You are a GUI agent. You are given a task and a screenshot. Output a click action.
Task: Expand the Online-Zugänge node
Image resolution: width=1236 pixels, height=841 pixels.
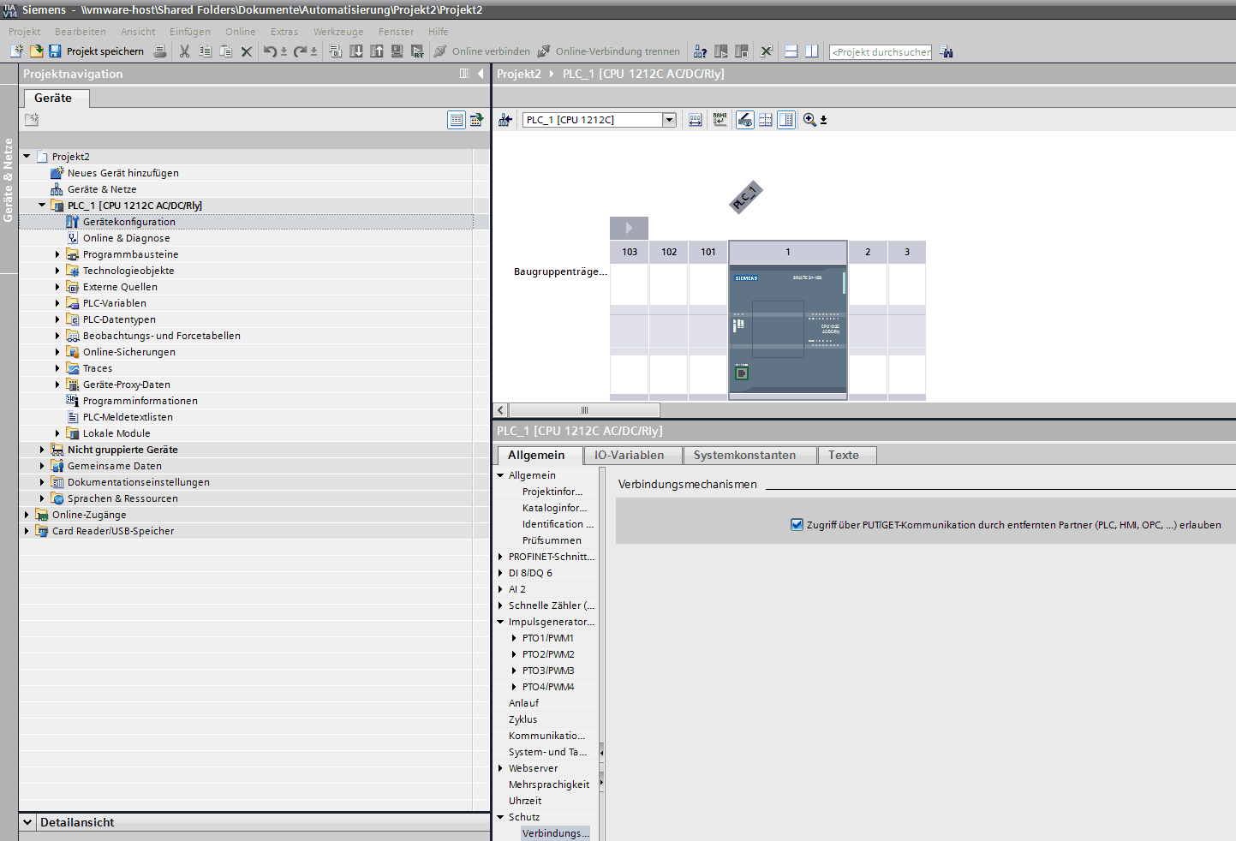pyautogui.click(x=27, y=515)
